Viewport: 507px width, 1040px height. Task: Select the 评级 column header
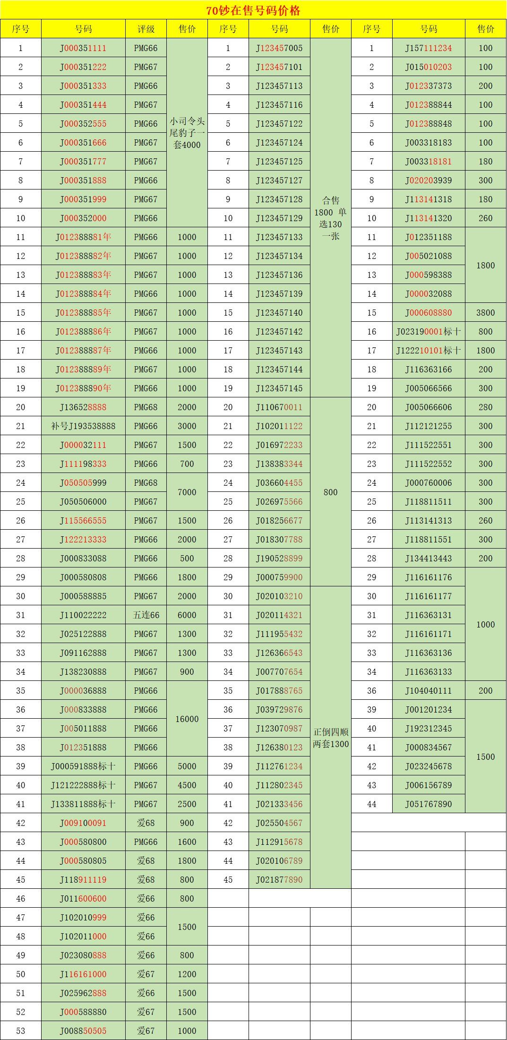click(146, 29)
